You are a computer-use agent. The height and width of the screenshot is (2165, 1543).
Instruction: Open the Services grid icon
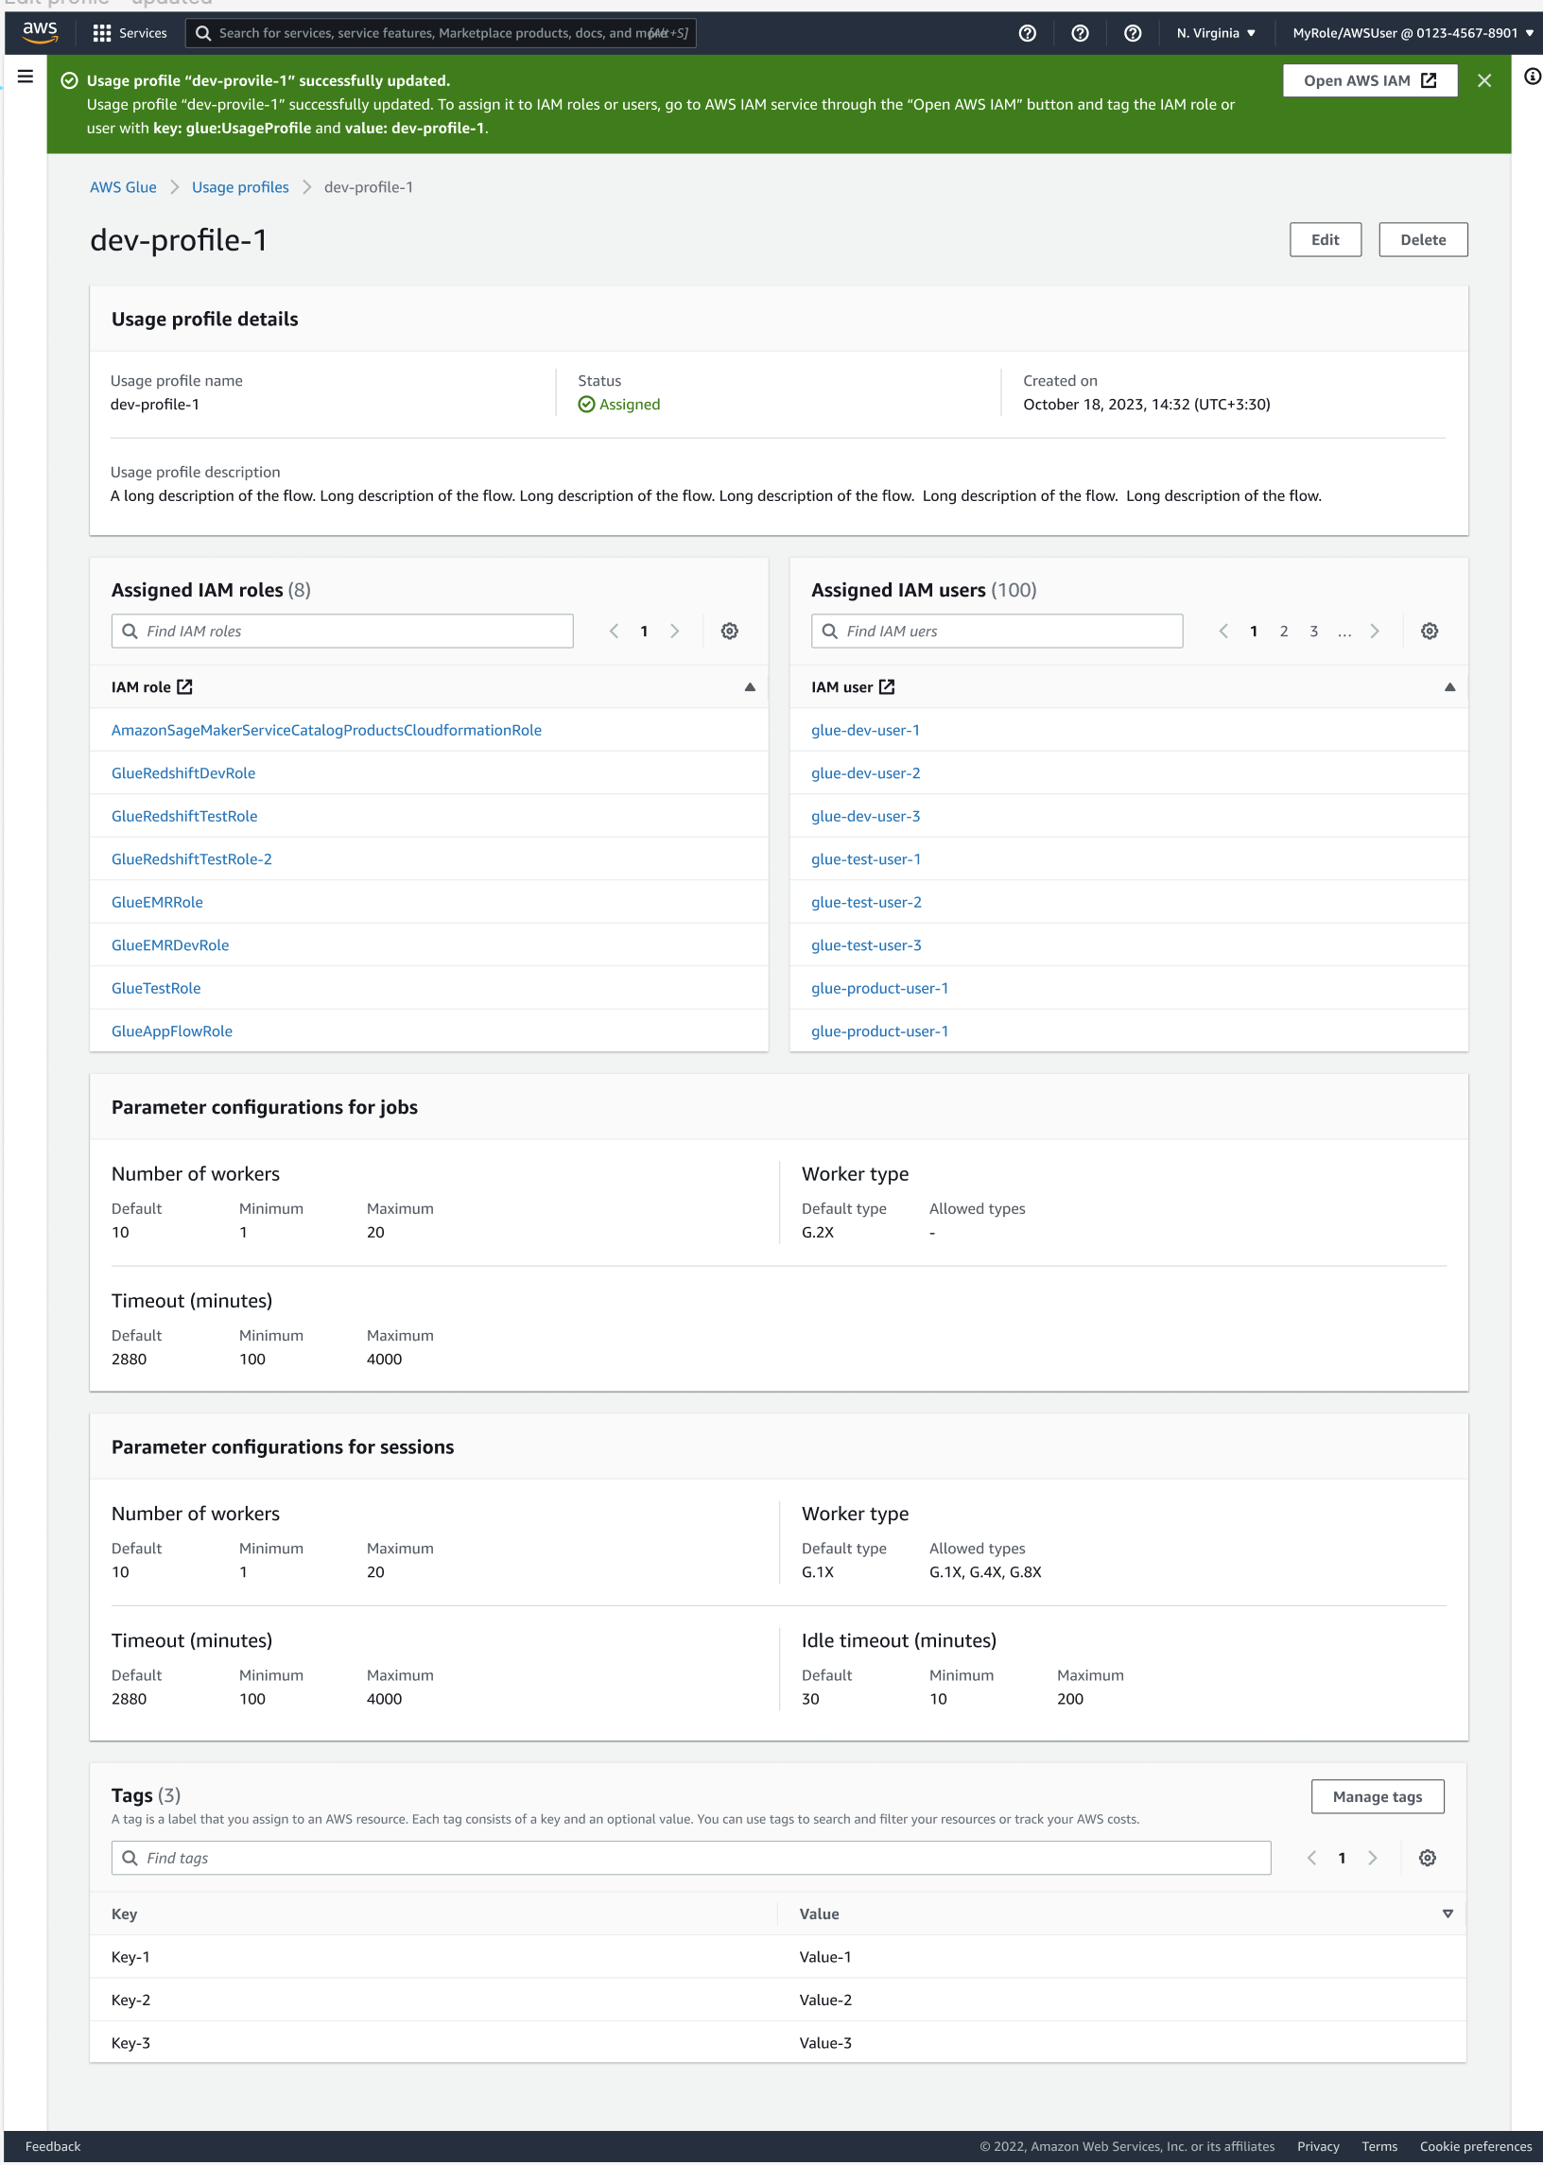pyautogui.click(x=104, y=32)
